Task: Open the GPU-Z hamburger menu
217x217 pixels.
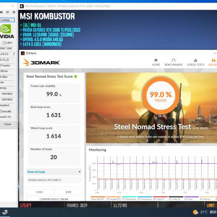Action: click(14, 12)
